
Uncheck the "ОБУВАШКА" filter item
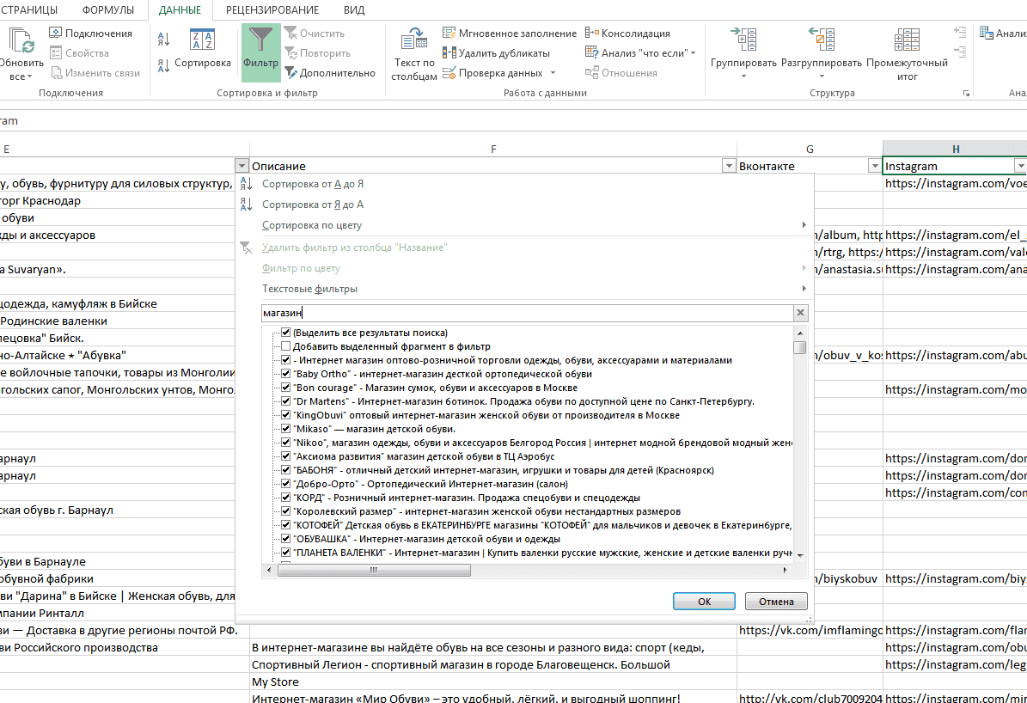[285, 539]
